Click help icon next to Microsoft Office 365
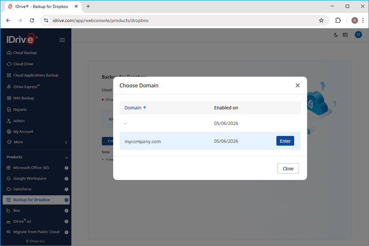369x246 pixels. tap(66, 168)
